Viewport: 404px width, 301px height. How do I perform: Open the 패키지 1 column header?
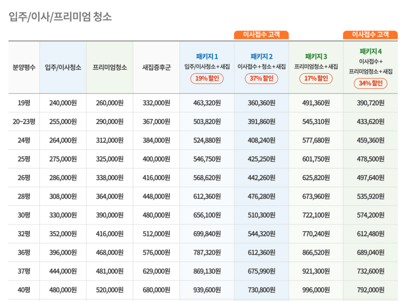click(x=208, y=58)
